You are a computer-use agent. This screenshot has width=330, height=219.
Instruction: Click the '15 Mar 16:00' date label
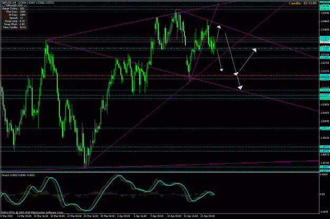pos(41,216)
